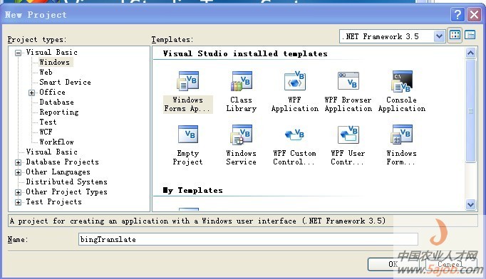Switch templates to large icons view
The image size is (486, 279).
point(455,36)
